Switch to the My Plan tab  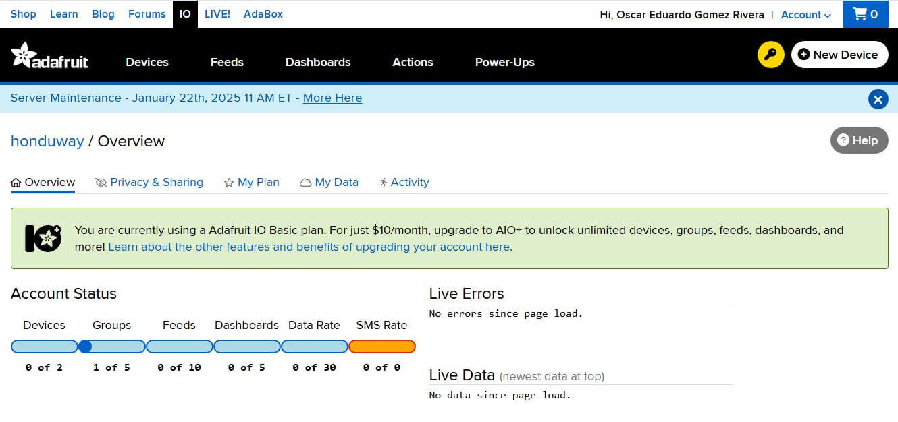(251, 182)
